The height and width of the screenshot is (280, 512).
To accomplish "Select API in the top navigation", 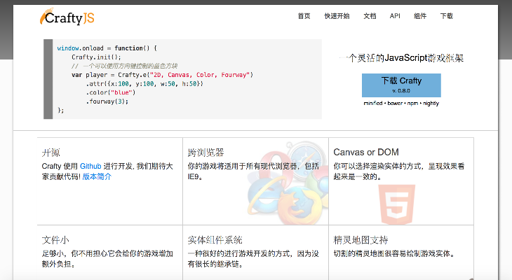I will pyautogui.click(x=395, y=16).
